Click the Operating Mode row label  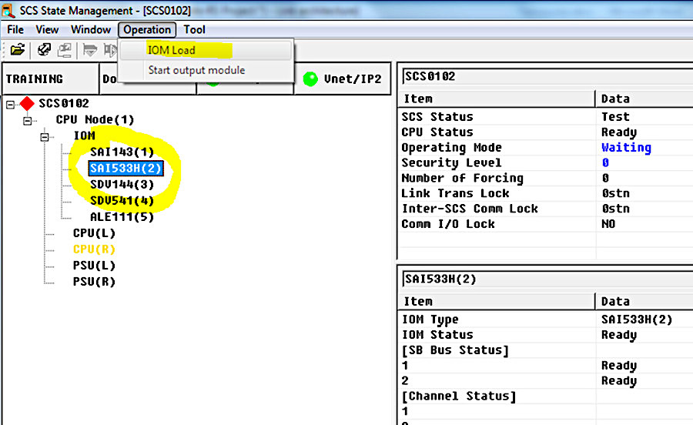point(451,148)
